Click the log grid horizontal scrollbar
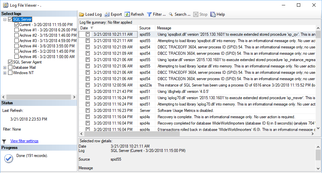This screenshot has width=322, height=173. pyautogui.click(x=194, y=134)
